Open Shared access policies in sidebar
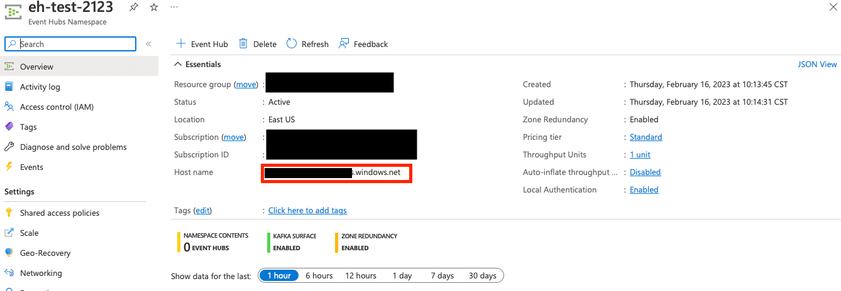841x291 pixels. 60,213
